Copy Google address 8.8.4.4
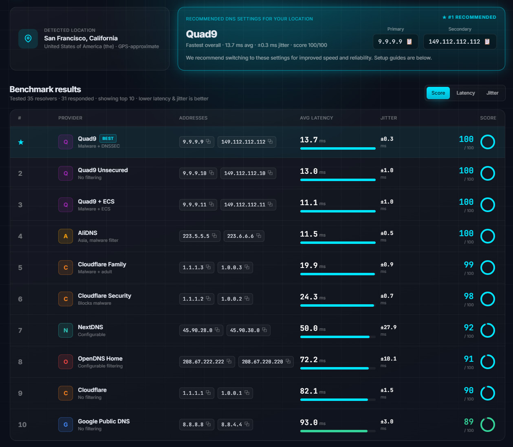513x447 pixels. (x=247, y=424)
